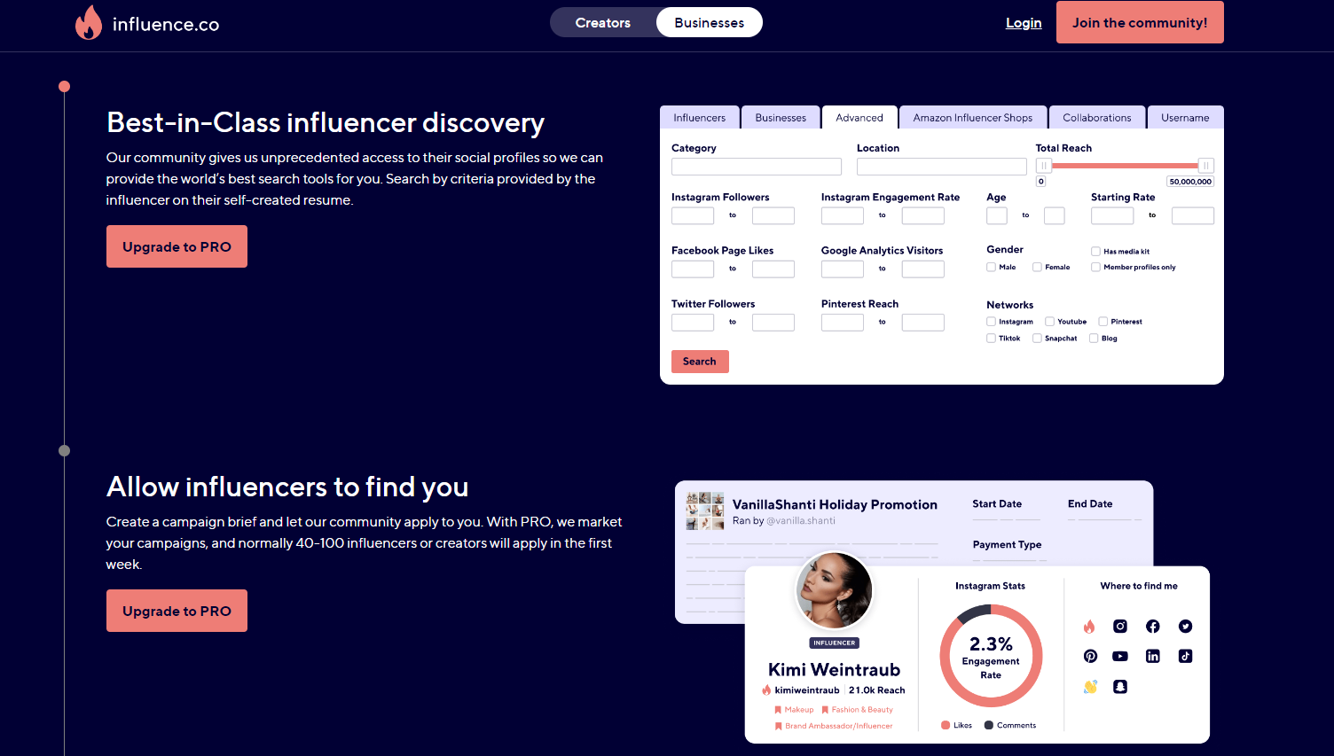Open the YouTube icon on the profile card
Viewport: 1334px width, 756px height.
click(1120, 656)
